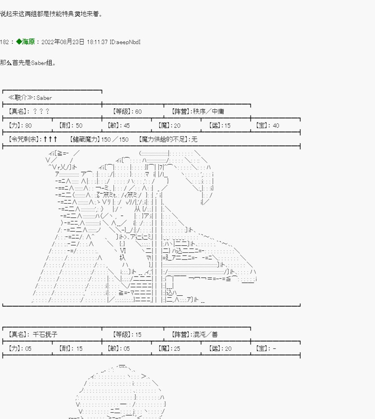Click the 【真名】:千石抚子 name
Viewport: 375px width, 419px height.
[32, 334]
